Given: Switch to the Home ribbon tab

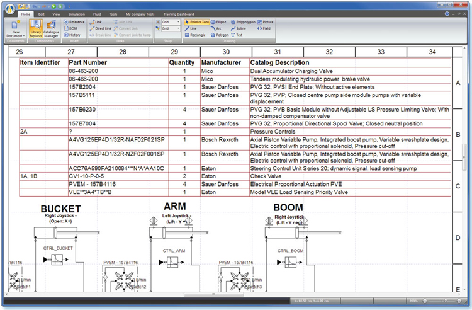Looking at the screenshot, I should coord(26,14).
